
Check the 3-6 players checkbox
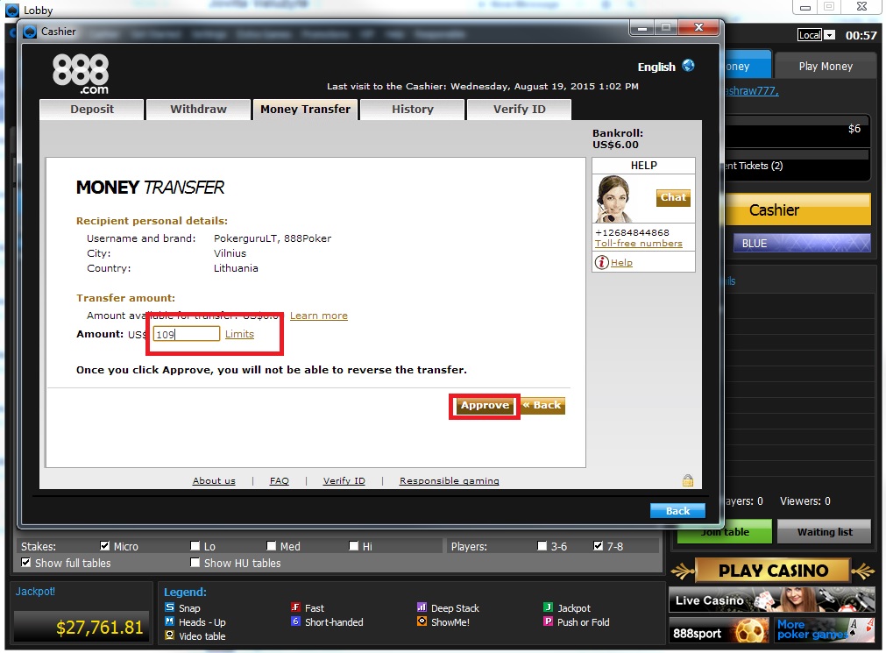point(542,545)
